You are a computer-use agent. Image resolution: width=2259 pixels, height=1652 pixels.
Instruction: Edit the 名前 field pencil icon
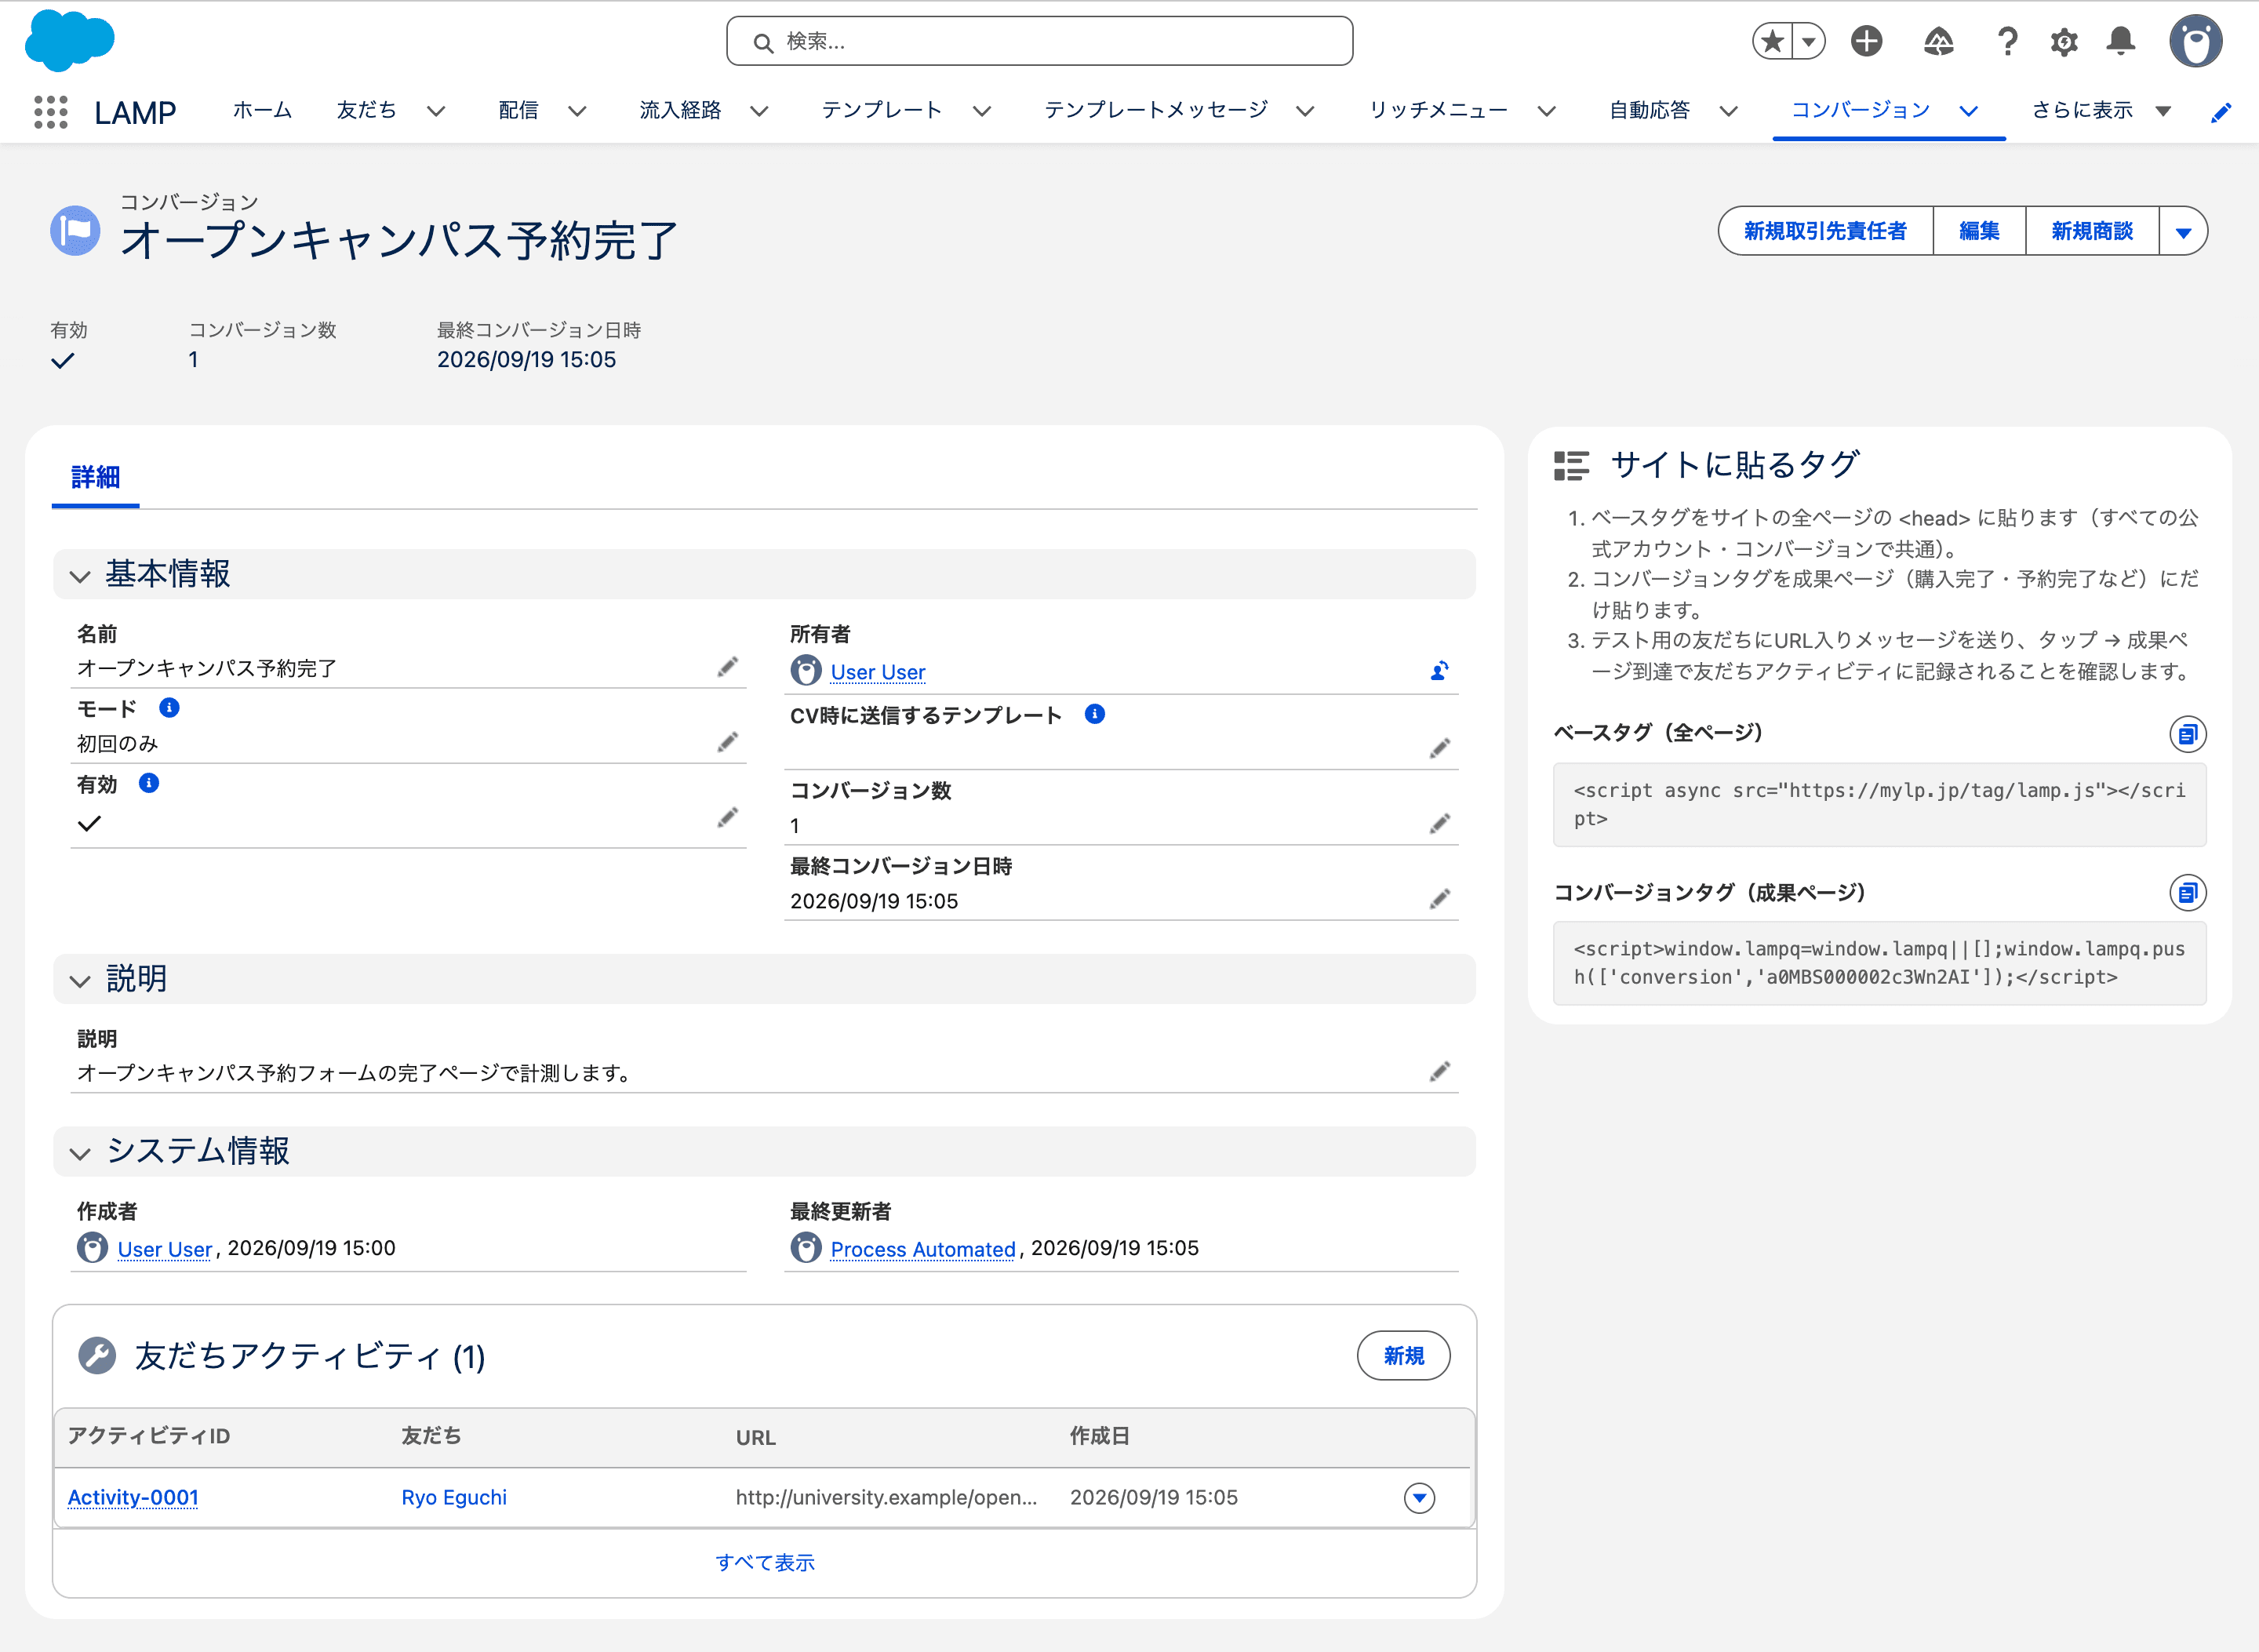[728, 667]
